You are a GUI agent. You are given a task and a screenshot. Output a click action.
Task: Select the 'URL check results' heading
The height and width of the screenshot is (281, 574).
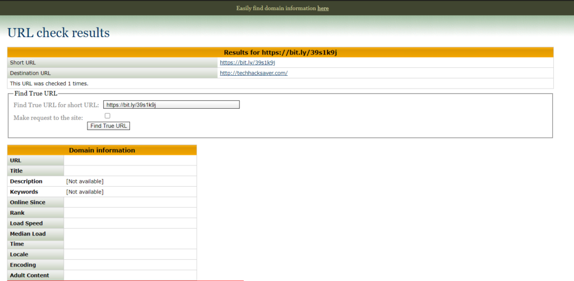pos(58,33)
